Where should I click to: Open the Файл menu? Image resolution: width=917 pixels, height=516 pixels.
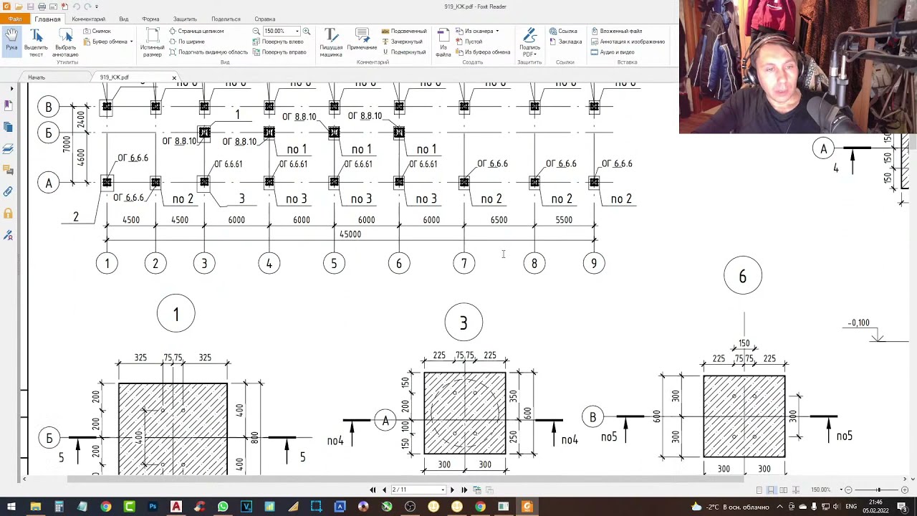[14, 19]
